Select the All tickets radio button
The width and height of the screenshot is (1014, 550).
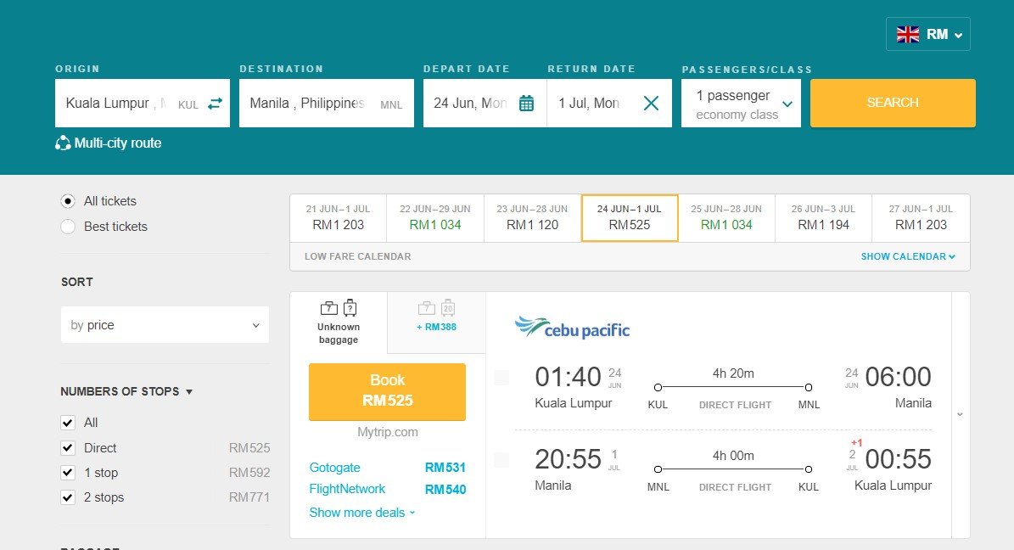[x=68, y=201]
